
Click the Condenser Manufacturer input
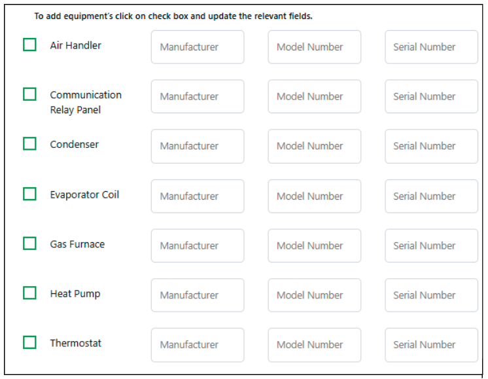point(197,146)
